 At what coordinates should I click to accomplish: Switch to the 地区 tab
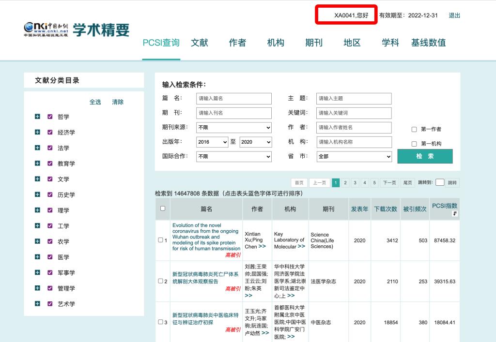coord(352,43)
